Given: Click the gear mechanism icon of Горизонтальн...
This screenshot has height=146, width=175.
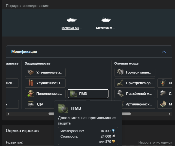Looking at the screenshot, I should 120,72.
